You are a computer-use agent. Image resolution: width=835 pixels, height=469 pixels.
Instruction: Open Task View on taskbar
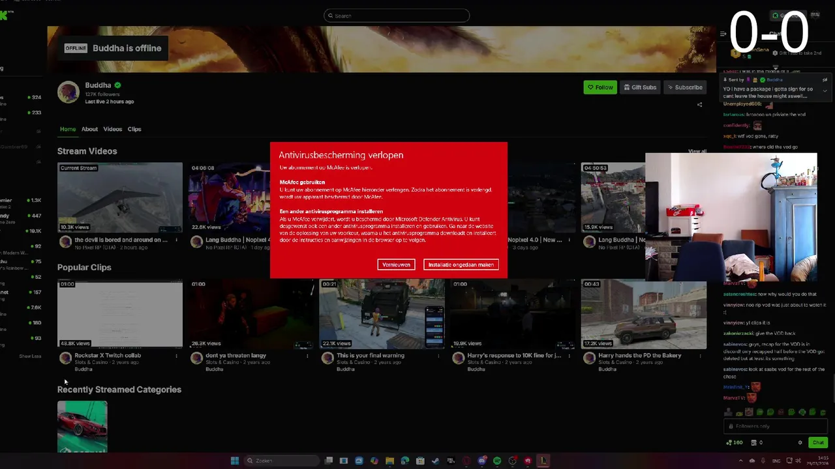click(x=329, y=461)
